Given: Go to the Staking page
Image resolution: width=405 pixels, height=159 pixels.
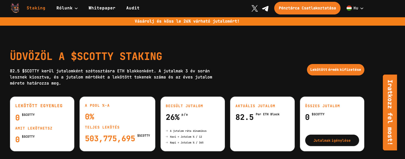Looking at the screenshot, I should click(36, 8).
